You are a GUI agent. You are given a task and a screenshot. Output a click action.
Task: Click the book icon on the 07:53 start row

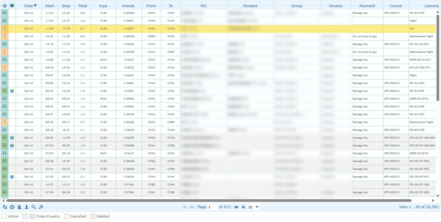(x=12, y=145)
